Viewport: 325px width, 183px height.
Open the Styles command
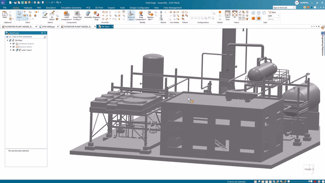(x=272, y=12)
